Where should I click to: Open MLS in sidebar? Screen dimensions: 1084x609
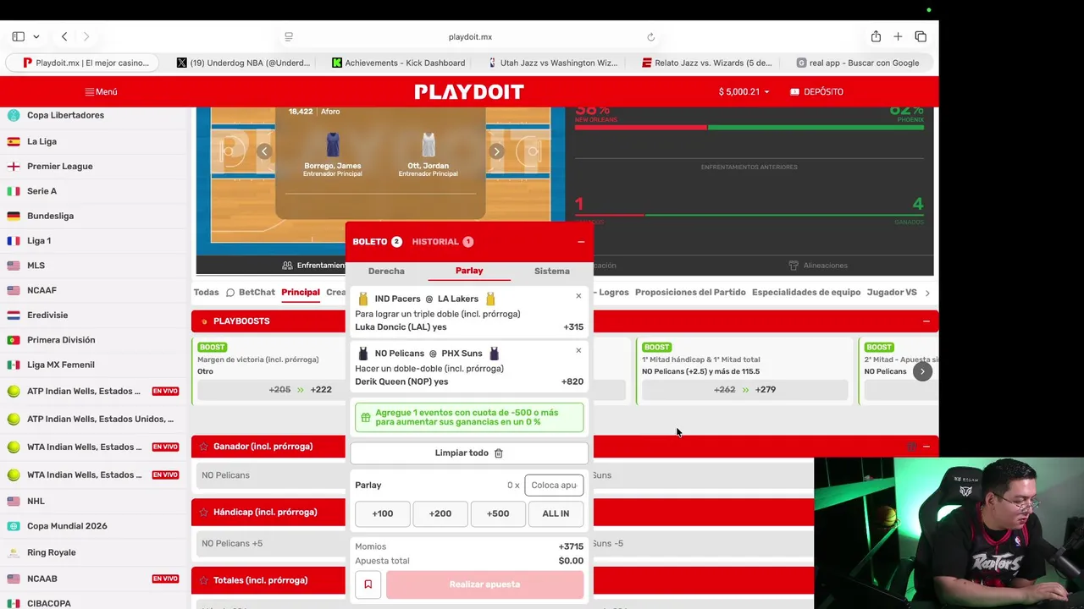click(x=36, y=266)
